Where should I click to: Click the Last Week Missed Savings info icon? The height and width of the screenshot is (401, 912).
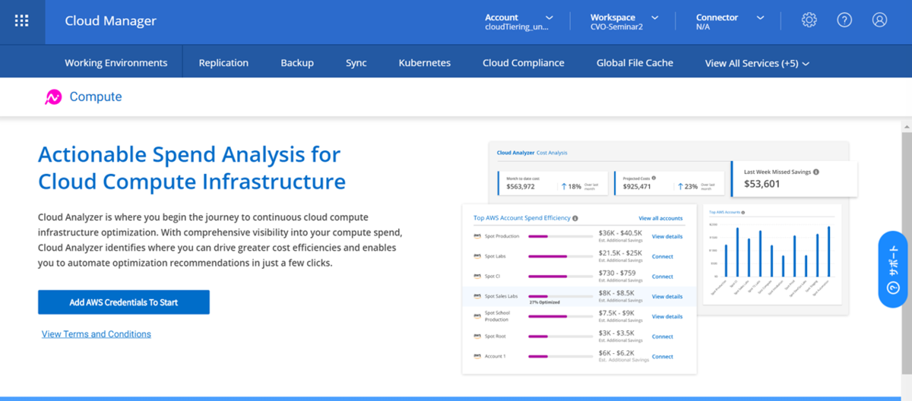(816, 172)
